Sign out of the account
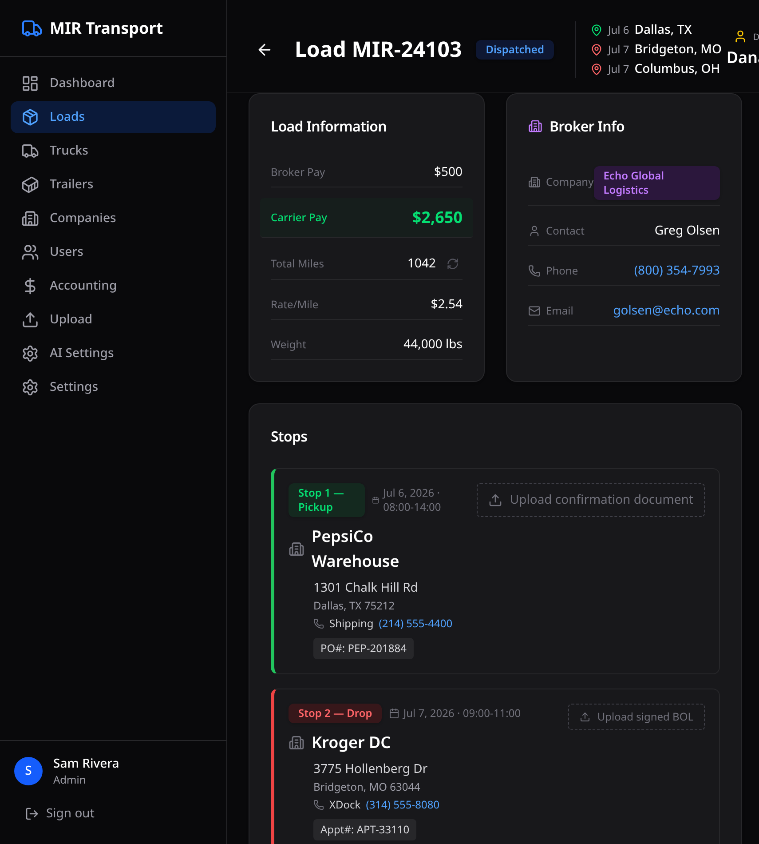The image size is (759, 844). (x=60, y=813)
